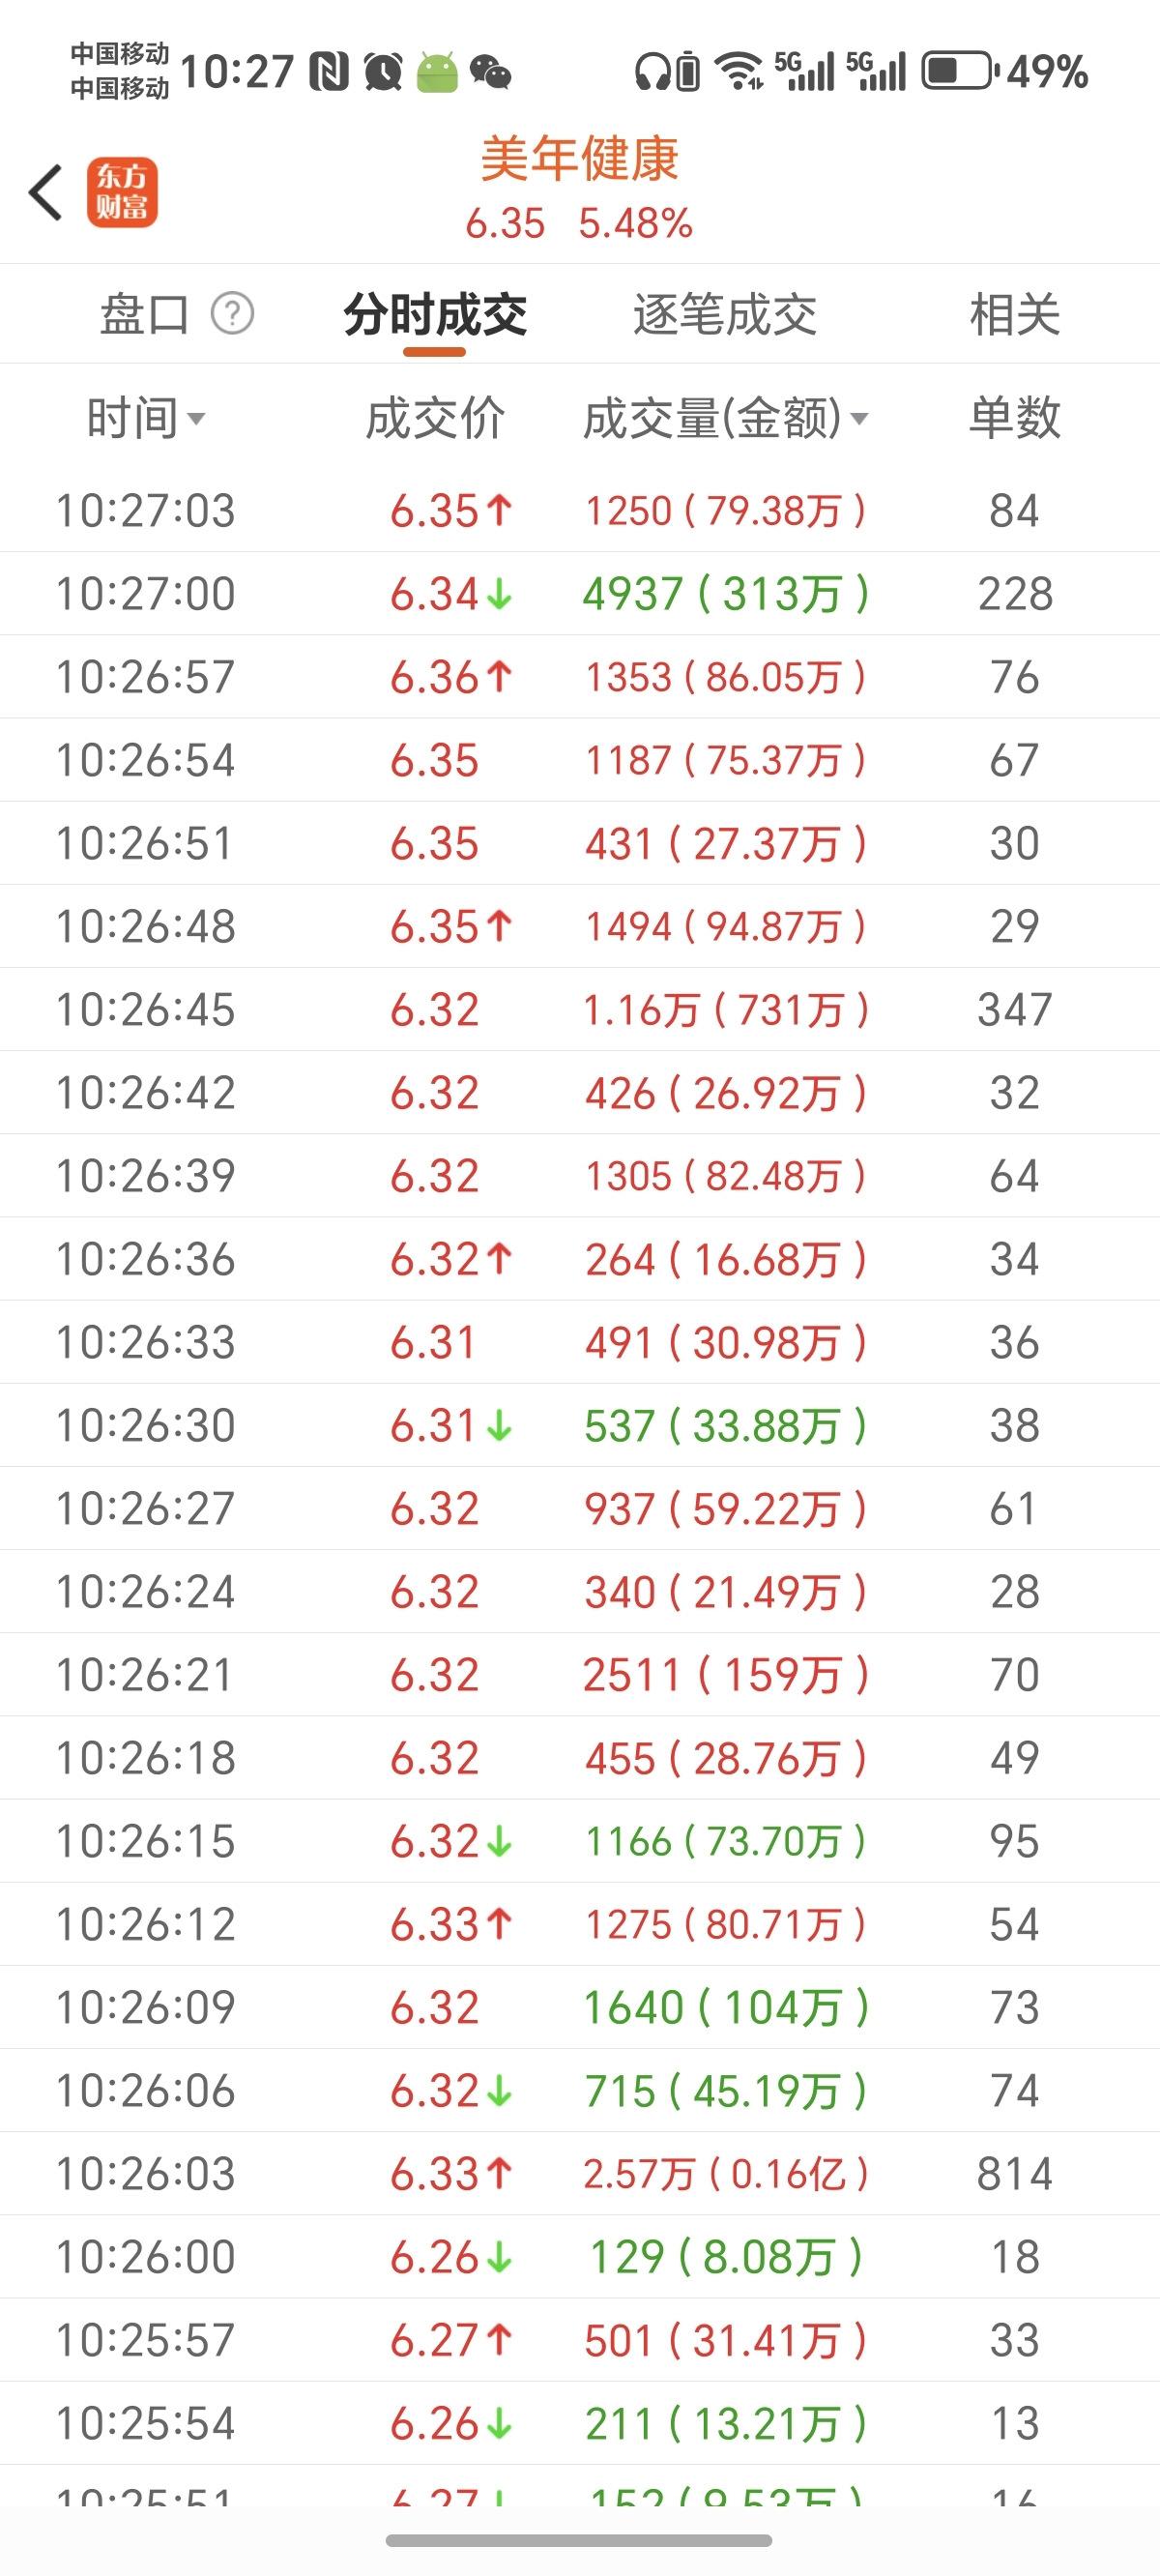Sort by 时间 column dropdown arrow
Viewport: 1160px width, 2576px height.
[x=196, y=419]
